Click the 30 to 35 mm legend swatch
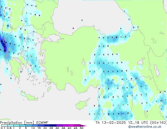 tap(59, 126)
